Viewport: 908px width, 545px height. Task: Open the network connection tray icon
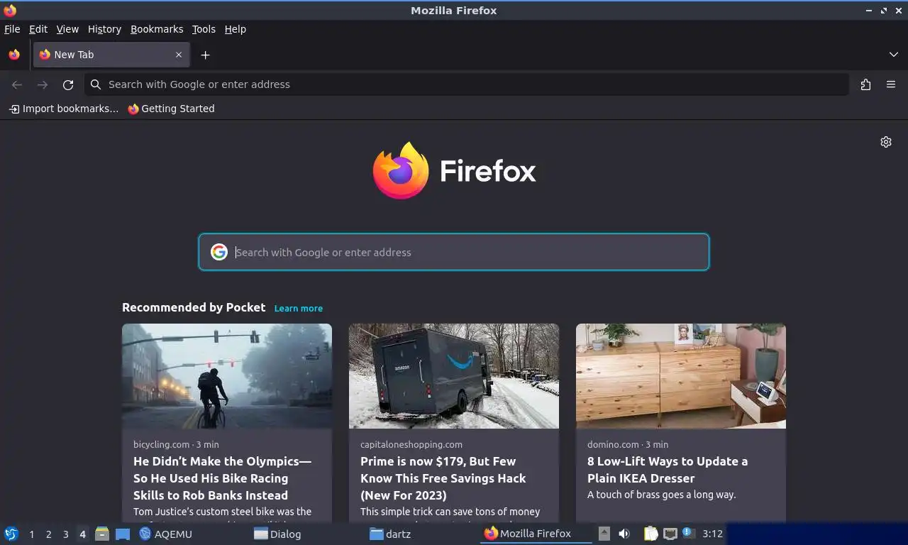click(670, 534)
